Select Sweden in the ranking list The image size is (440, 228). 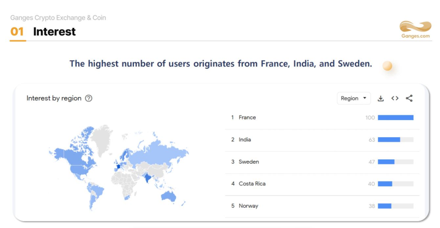[249, 162]
